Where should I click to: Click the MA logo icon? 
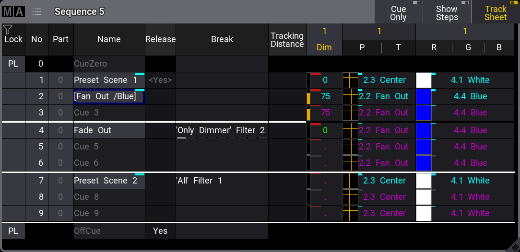coord(13,11)
